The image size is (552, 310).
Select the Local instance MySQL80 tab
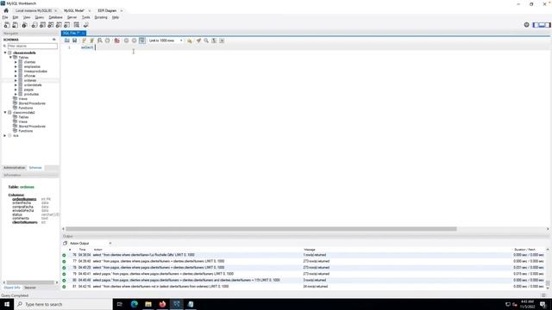tap(34, 11)
